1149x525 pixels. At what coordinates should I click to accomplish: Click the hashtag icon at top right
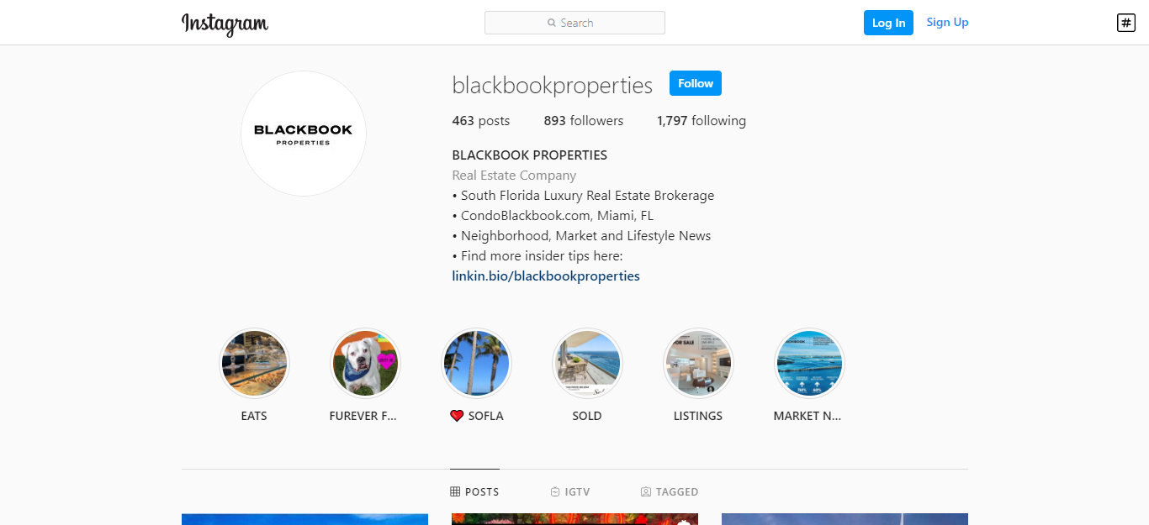pyautogui.click(x=1125, y=23)
